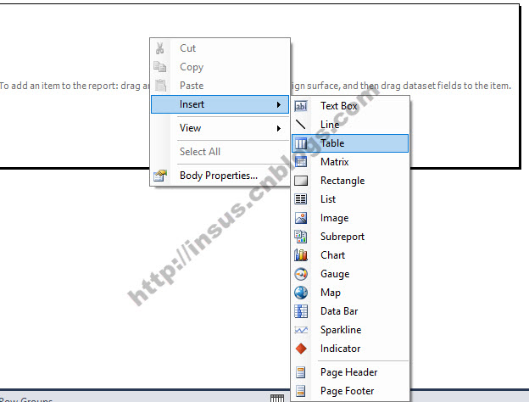Choose Paste from the context menu
The height and width of the screenshot is (402, 529).
(x=220, y=86)
